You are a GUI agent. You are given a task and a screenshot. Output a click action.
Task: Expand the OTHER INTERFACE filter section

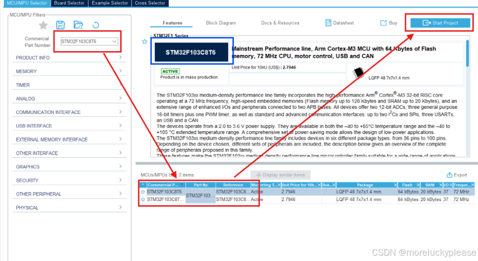(69, 153)
